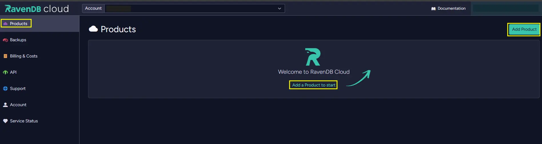Click the RavenDB cloud logo
The height and width of the screenshot is (144, 542).
tap(37, 9)
